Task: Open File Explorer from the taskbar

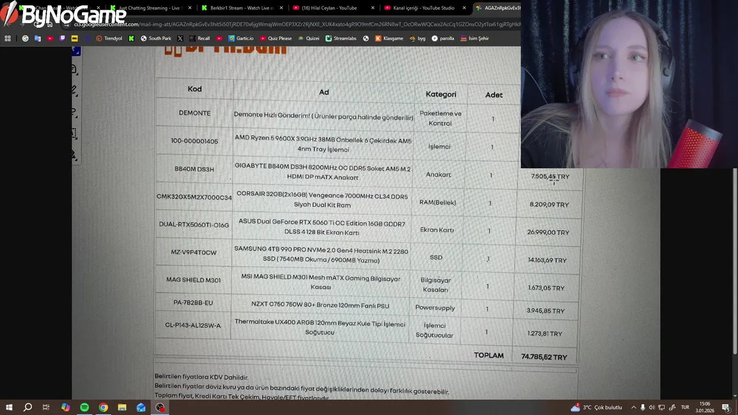Action: (x=122, y=408)
